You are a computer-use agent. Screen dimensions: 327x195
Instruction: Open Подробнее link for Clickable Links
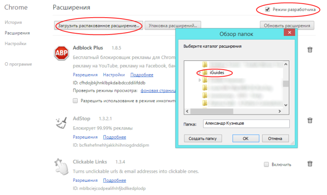click(115, 180)
